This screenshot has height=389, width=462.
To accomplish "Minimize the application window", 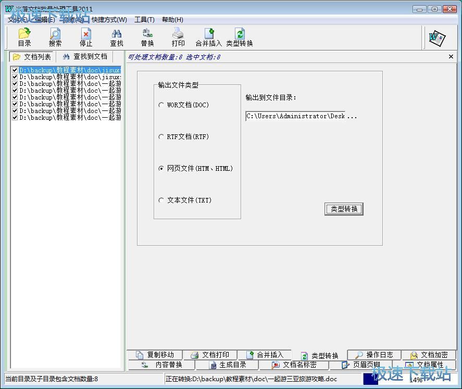I will tap(419, 9).
